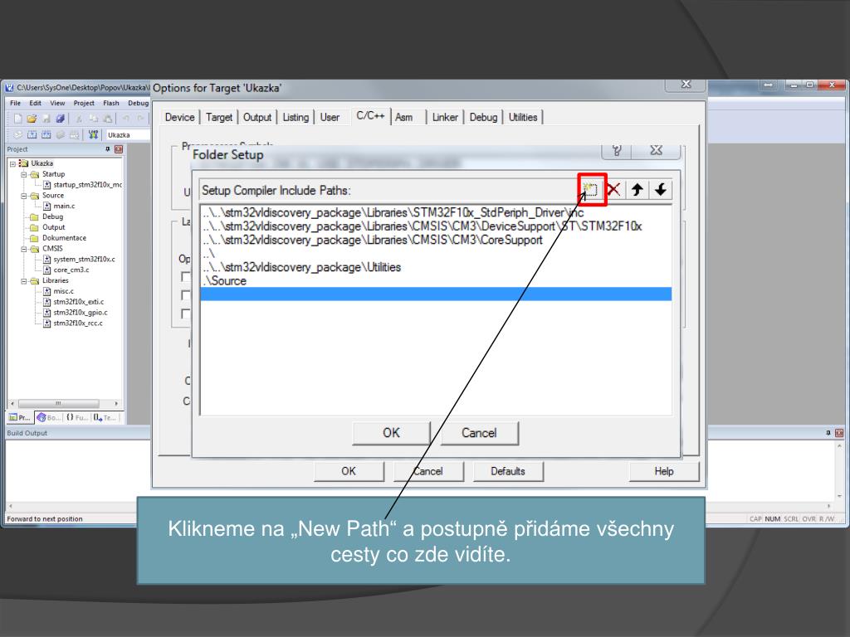Click the Project panel horizontal scrollbar thumb
Image resolution: width=850 pixels, height=637 pixels.
[59, 404]
